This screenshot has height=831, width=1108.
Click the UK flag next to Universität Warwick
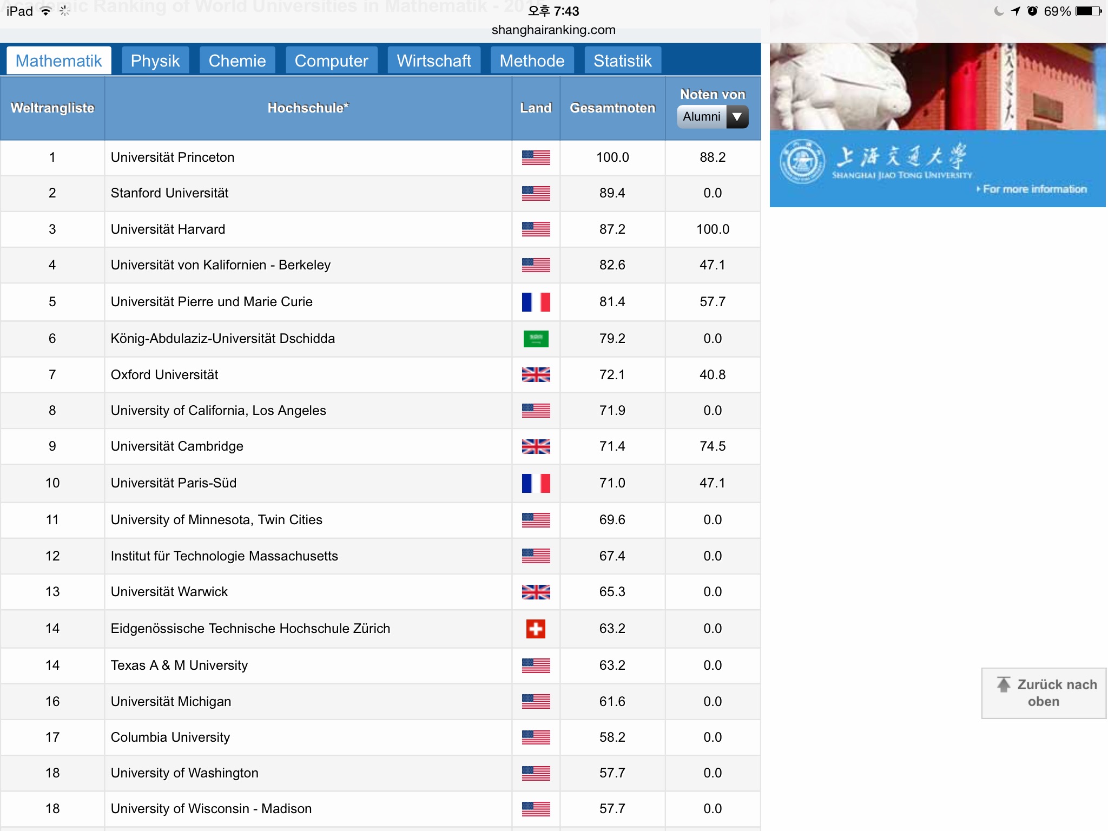point(536,592)
